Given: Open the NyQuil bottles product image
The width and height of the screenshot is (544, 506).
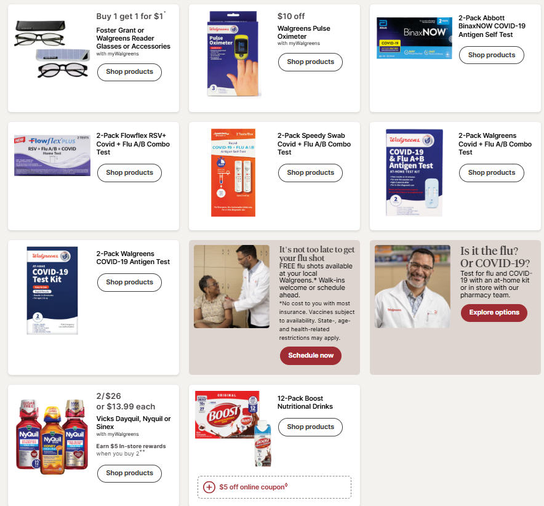Looking at the screenshot, I should point(52,436).
